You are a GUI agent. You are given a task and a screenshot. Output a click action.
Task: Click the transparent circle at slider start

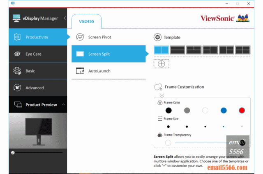(x=168, y=143)
